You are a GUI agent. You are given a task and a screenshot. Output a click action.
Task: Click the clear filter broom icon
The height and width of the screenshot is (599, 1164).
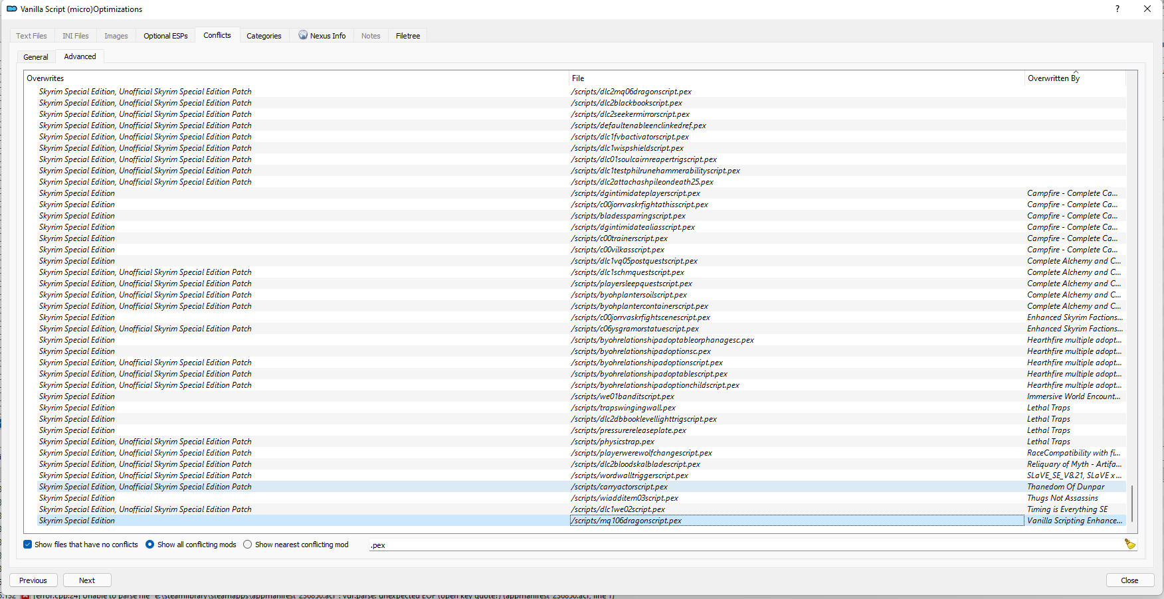click(1129, 545)
